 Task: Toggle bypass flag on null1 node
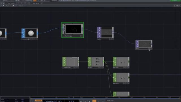(99, 33)
